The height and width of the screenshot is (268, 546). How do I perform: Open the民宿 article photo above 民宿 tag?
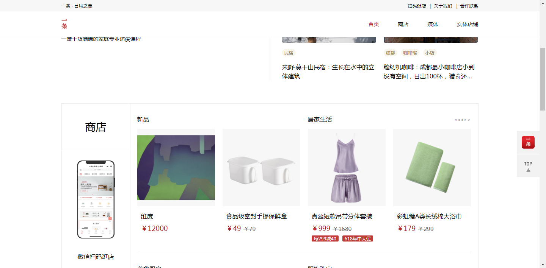(x=329, y=40)
